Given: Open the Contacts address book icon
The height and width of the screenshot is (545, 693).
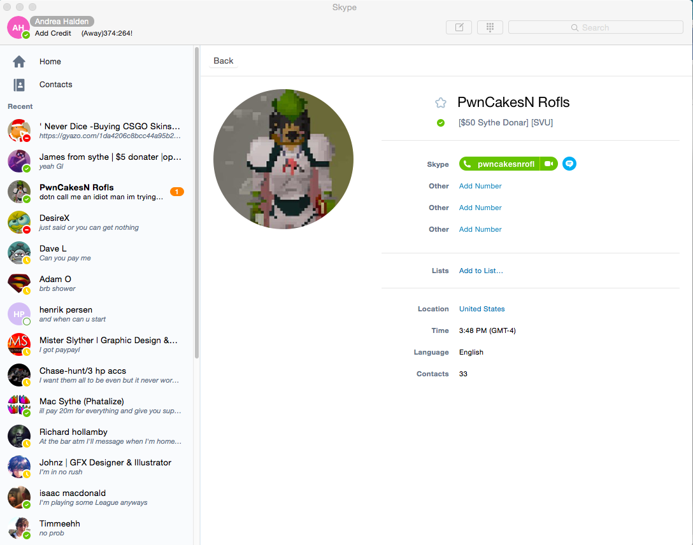Looking at the screenshot, I should pyautogui.click(x=19, y=85).
